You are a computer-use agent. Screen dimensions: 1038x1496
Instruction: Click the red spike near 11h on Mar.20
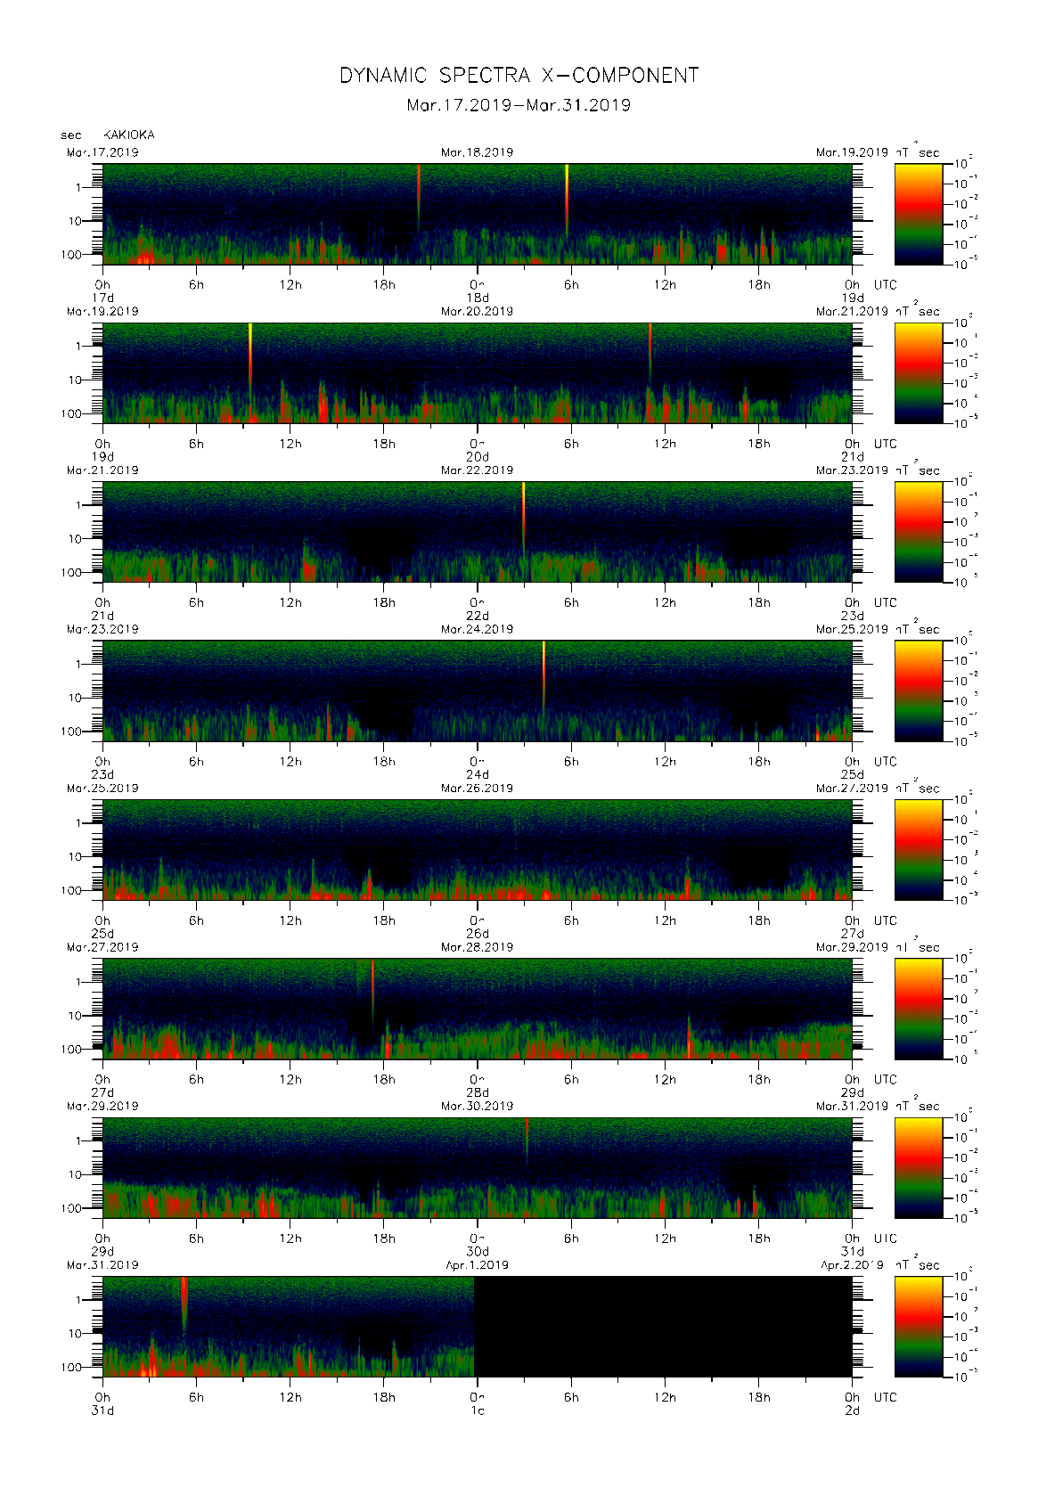point(650,354)
